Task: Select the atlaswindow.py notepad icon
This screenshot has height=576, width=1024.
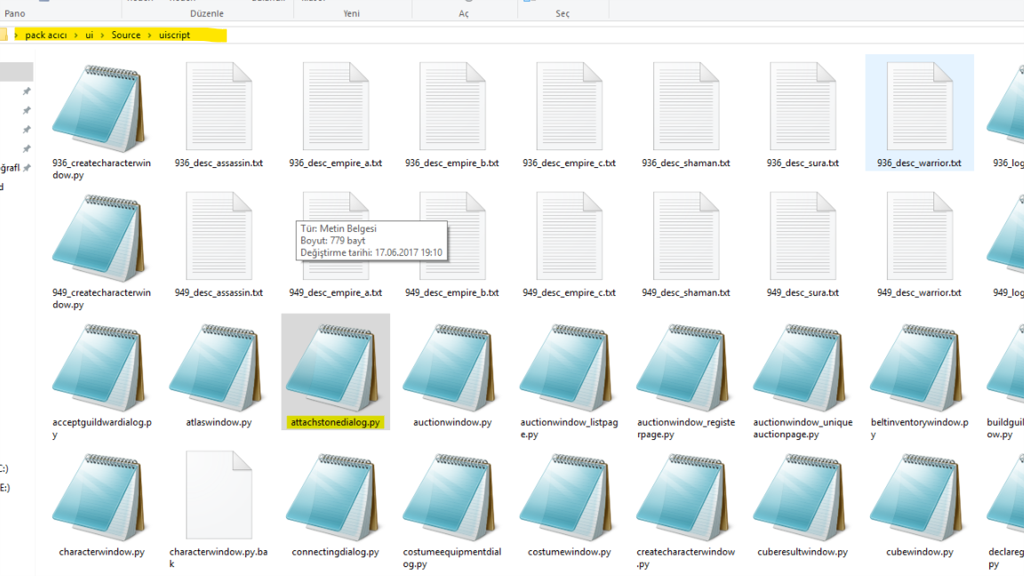Action: point(215,368)
